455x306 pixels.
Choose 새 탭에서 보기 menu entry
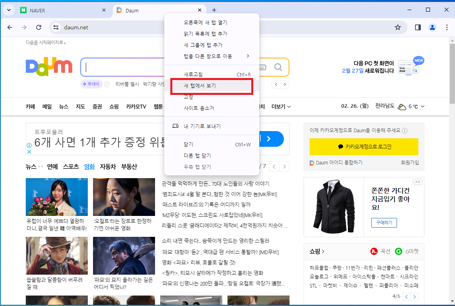[x=211, y=86]
